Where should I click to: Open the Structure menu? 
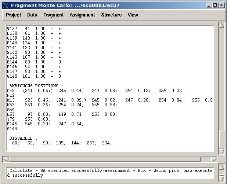pyautogui.click(x=111, y=15)
